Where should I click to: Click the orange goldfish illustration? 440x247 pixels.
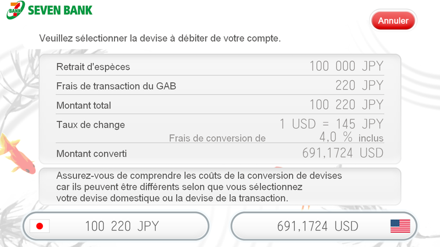17,154
